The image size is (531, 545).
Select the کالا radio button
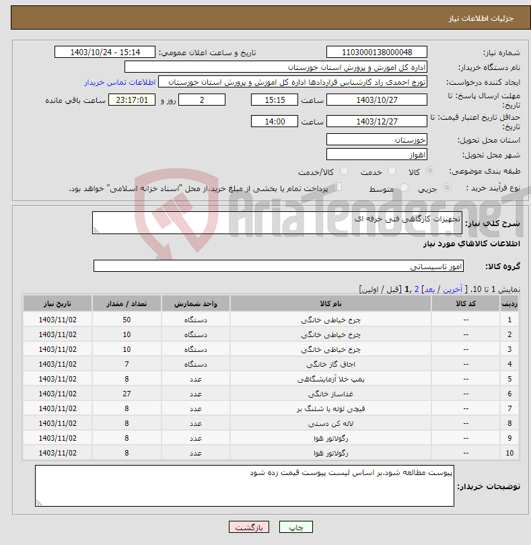click(431, 171)
